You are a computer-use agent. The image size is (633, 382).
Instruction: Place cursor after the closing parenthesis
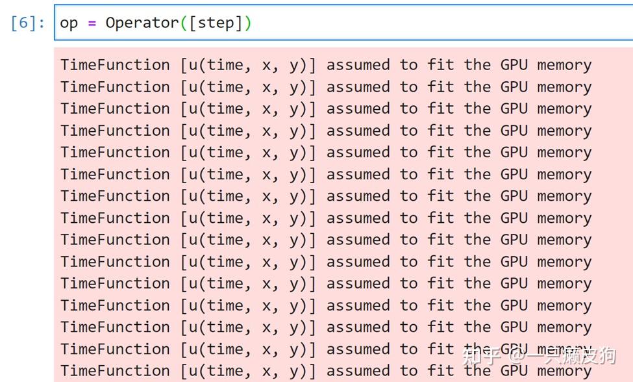(x=252, y=23)
